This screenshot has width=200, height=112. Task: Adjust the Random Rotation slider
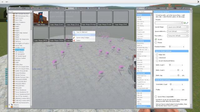pos(170,47)
